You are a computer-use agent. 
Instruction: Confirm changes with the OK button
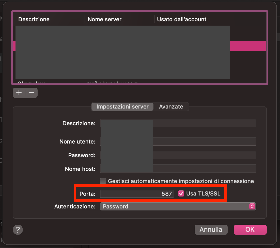(x=250, y=229)
